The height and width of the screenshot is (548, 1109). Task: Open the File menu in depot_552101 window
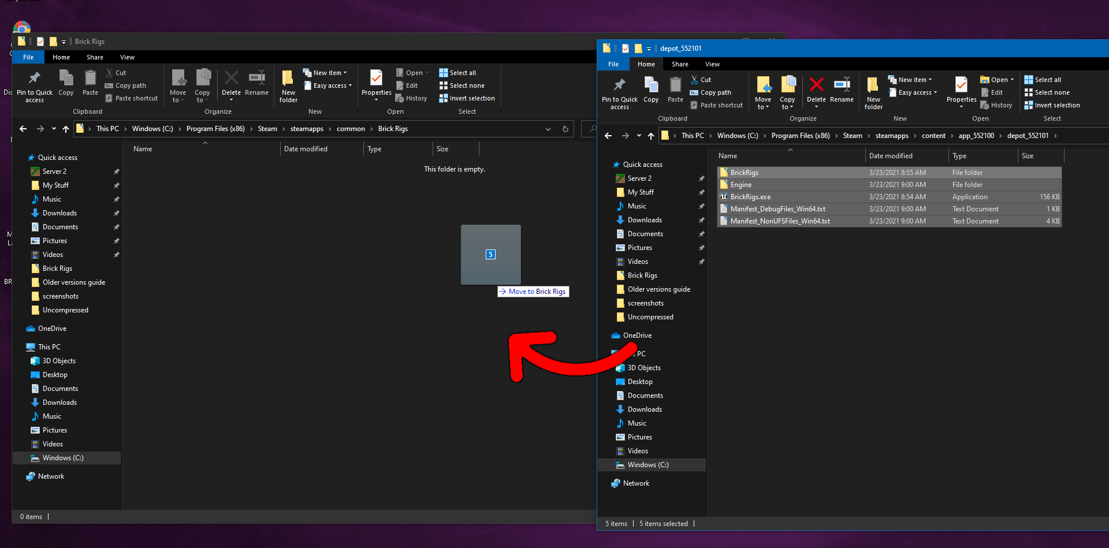tap(613, 64)
